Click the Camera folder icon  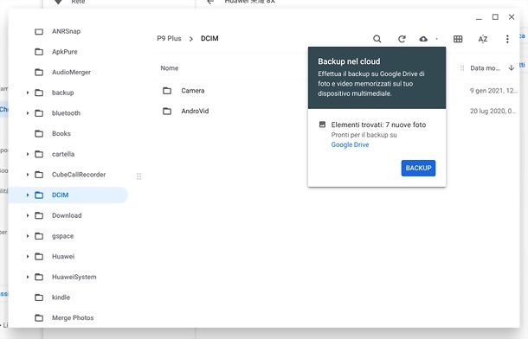167,91
